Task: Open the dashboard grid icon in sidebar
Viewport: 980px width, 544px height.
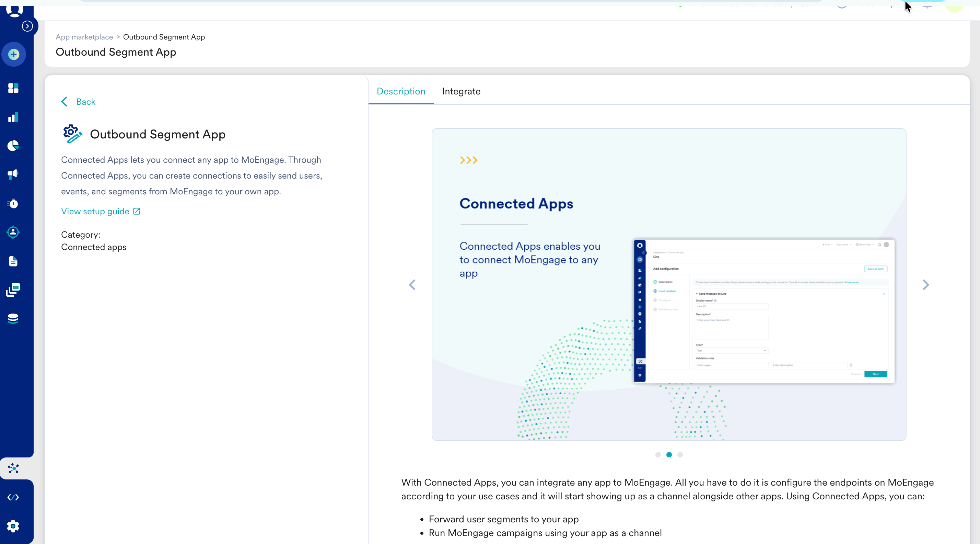Action: click(x=13, y=88)
